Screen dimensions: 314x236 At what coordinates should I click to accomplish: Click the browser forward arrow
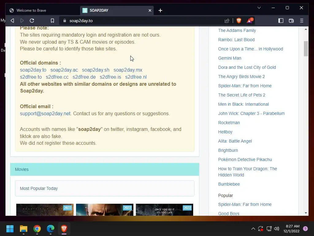point(22,21)
